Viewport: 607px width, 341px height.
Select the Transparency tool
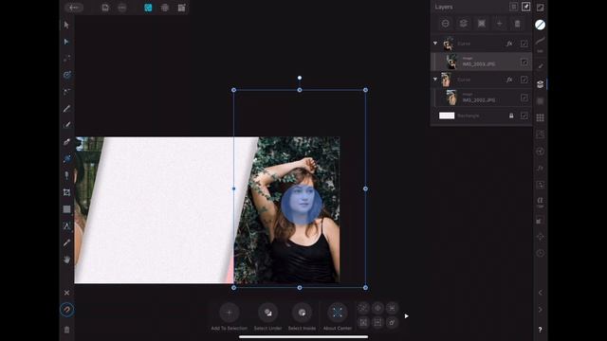(x=66, y=175)
